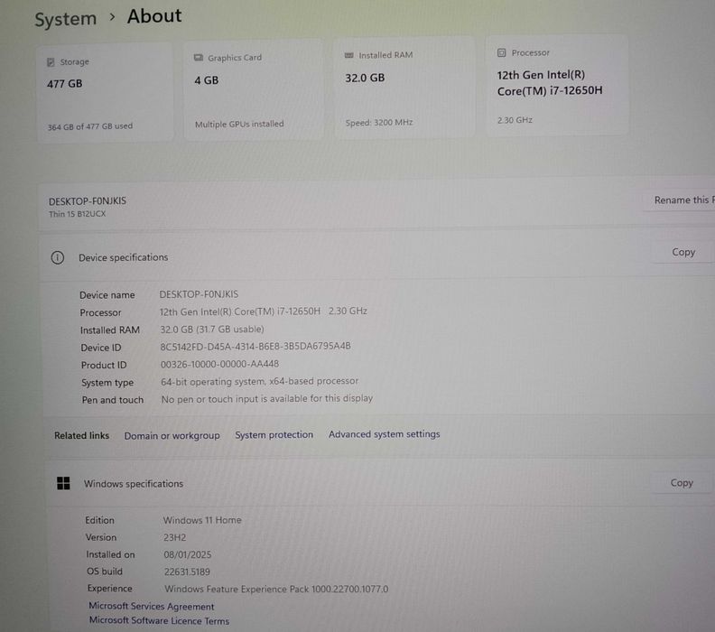Screen dimensions: 715x632
Task: Select the Windows Feature Experience Pack value
Action: [276, 589]
